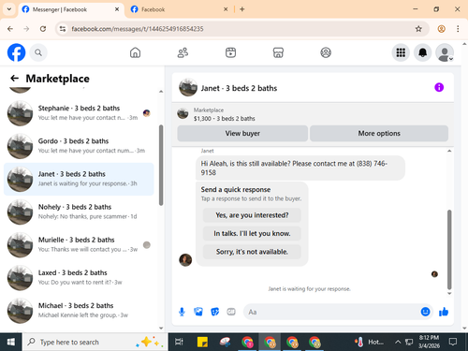Open Murielle's conversation
The image size is (468, 351).
(79, 244)
